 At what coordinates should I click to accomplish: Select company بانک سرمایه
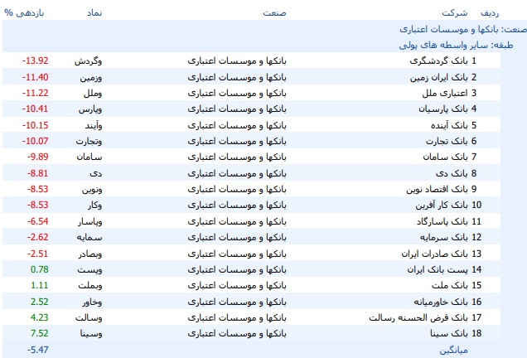point(443,237)
